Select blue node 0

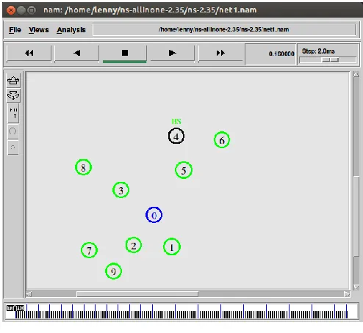pyautogui.click(x=154, y=215)
